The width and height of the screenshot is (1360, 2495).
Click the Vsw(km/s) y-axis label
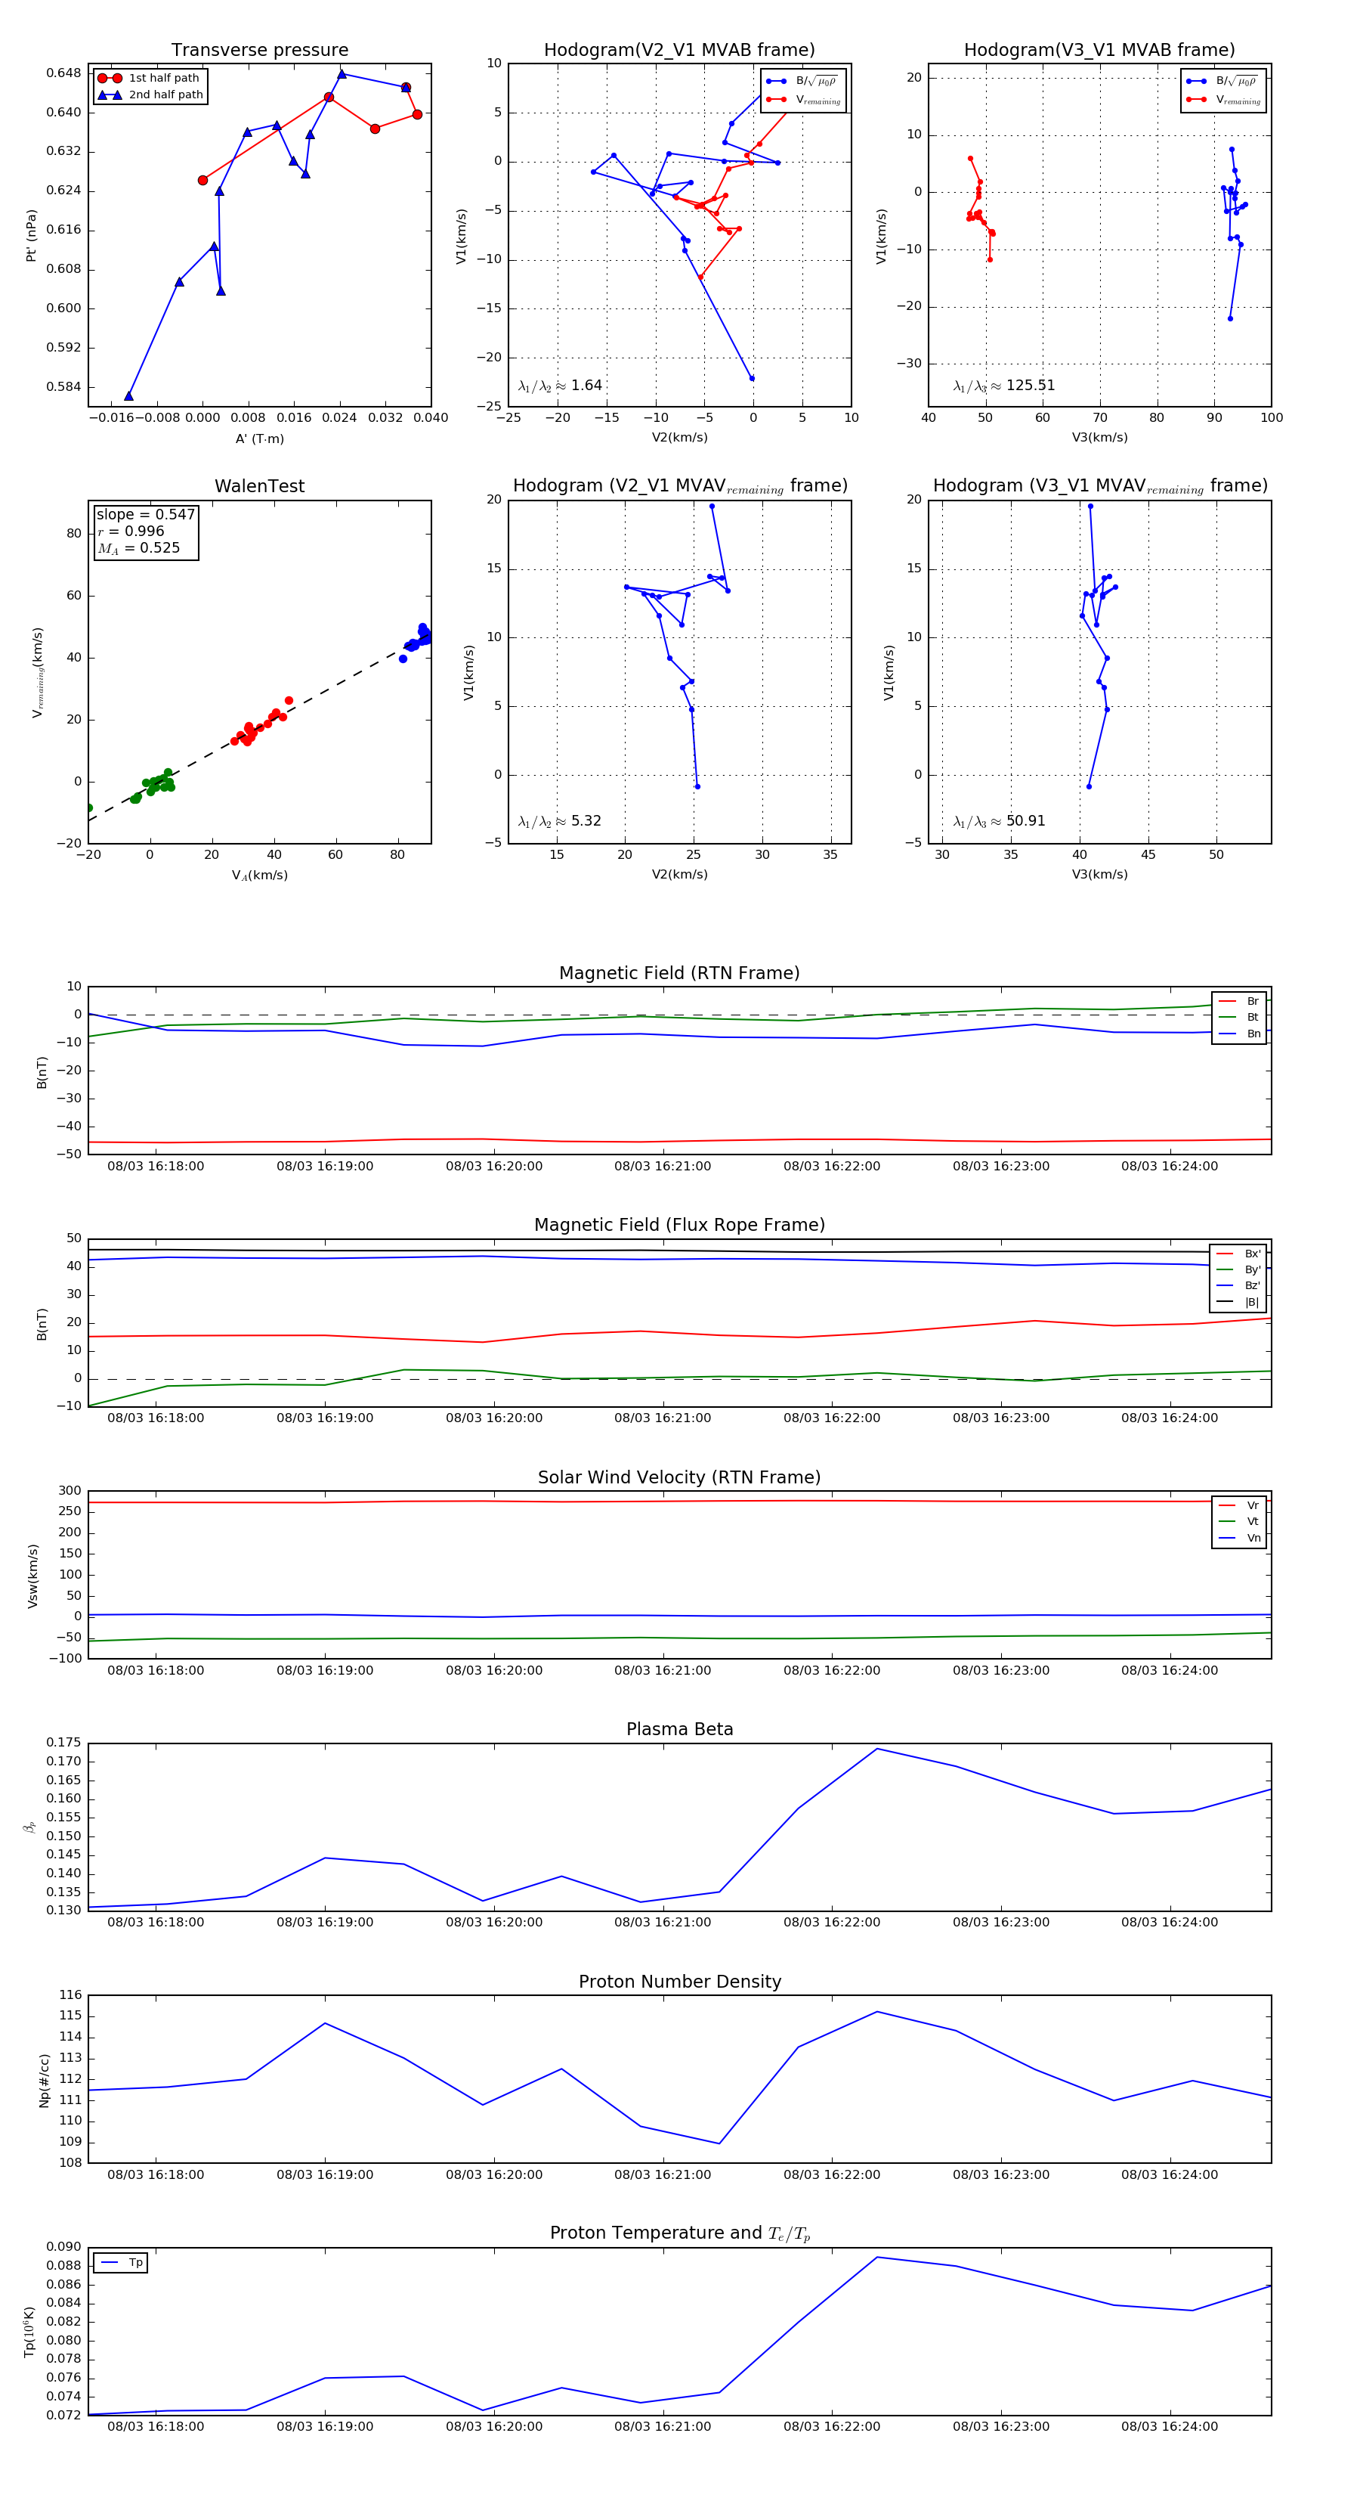(x=33, y=1576)
